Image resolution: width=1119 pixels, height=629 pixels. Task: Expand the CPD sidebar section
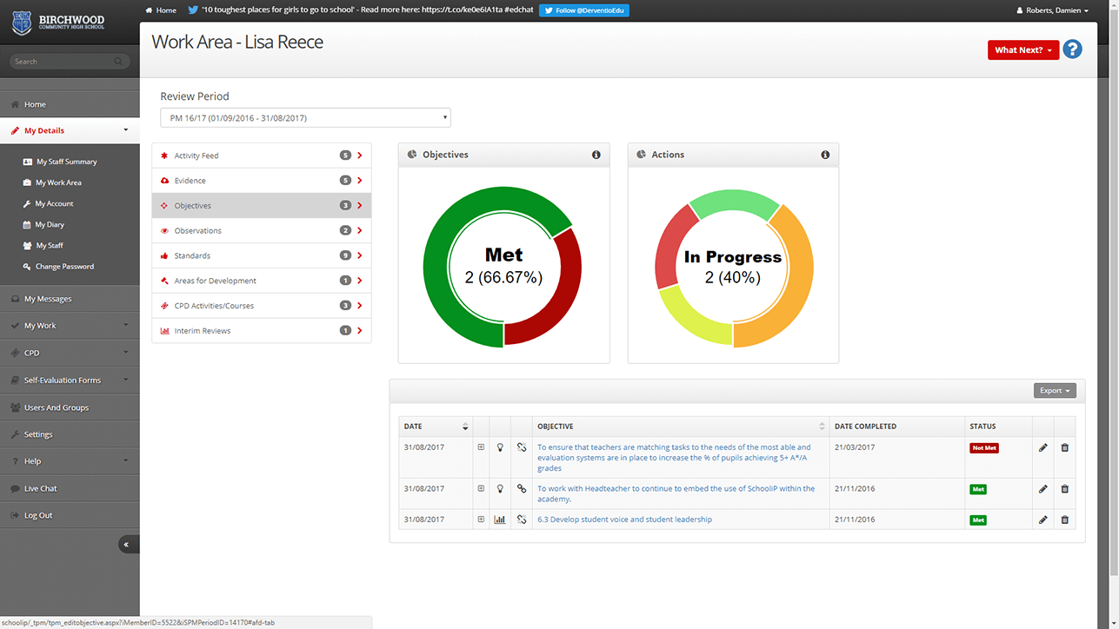70,353
